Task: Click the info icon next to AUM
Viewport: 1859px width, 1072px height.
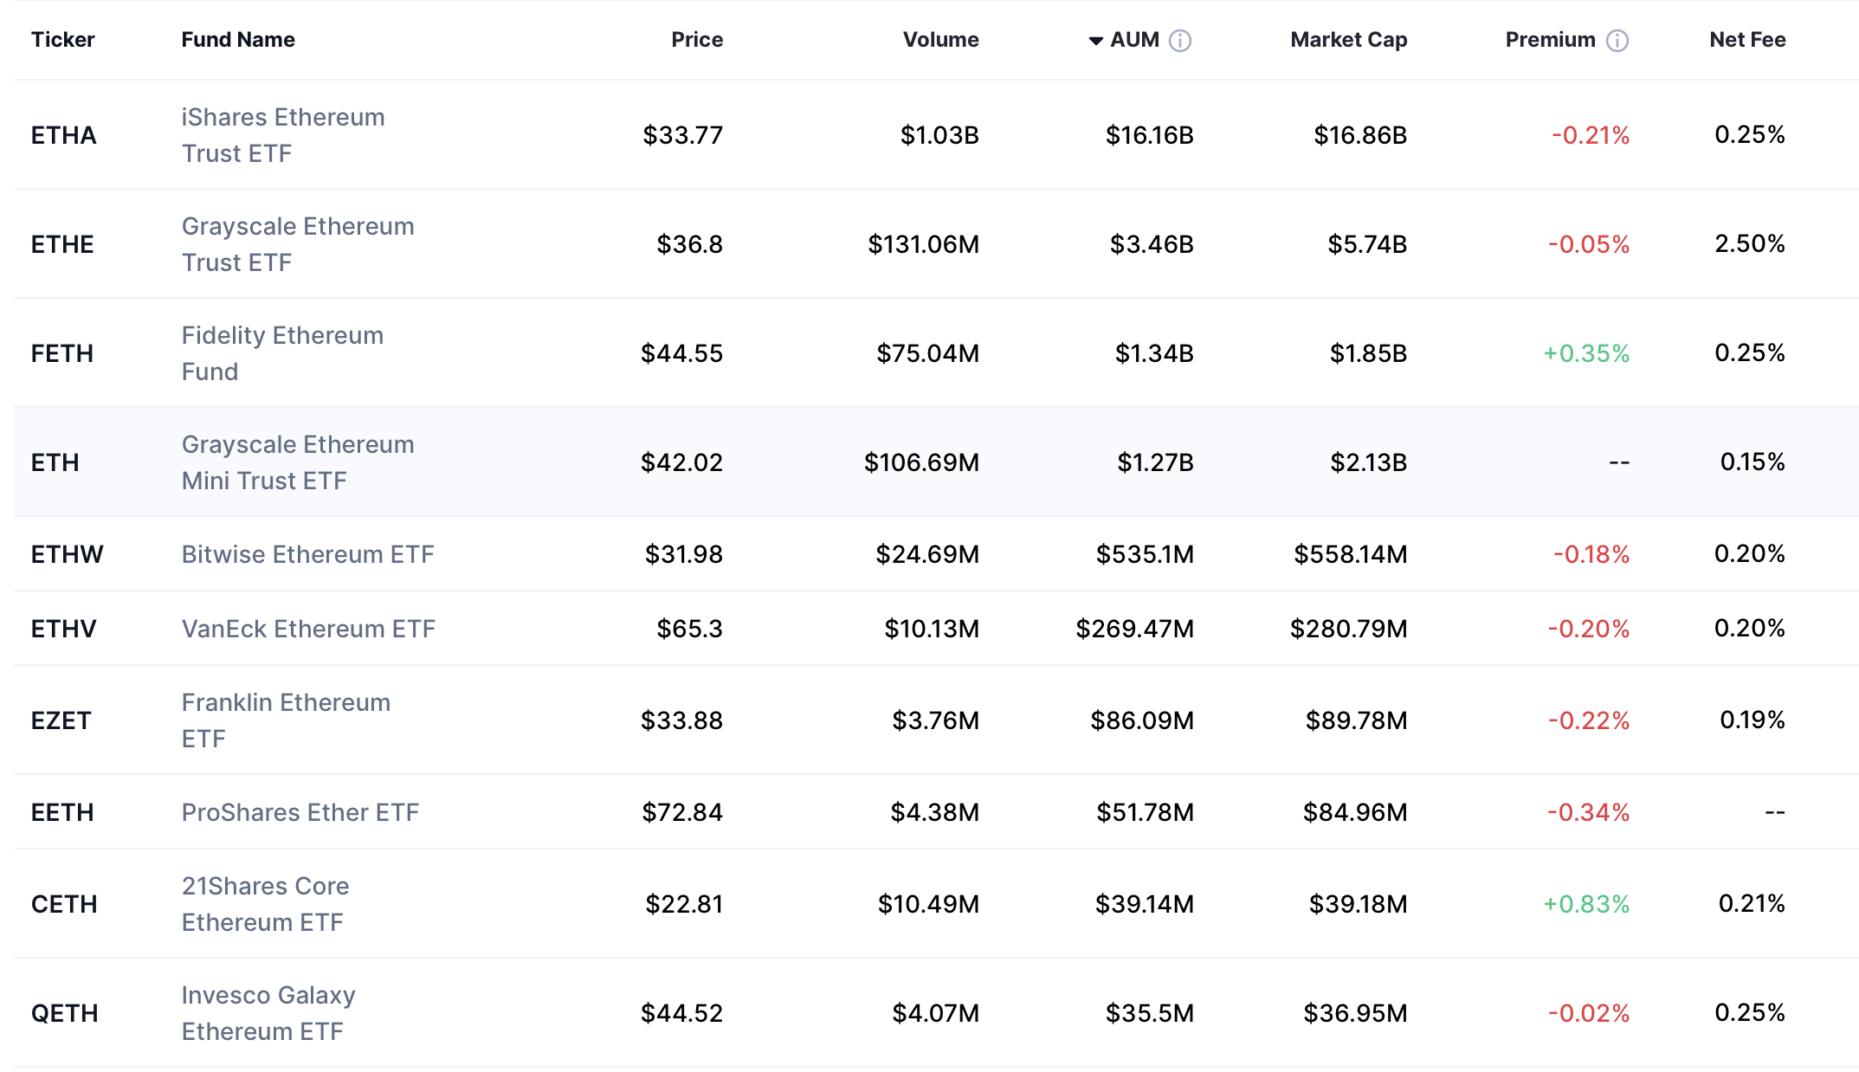Action: tap(1180, 40)
